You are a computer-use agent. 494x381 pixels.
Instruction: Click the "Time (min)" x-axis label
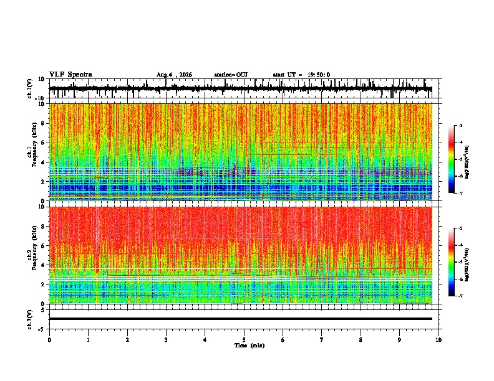point(249,346)
